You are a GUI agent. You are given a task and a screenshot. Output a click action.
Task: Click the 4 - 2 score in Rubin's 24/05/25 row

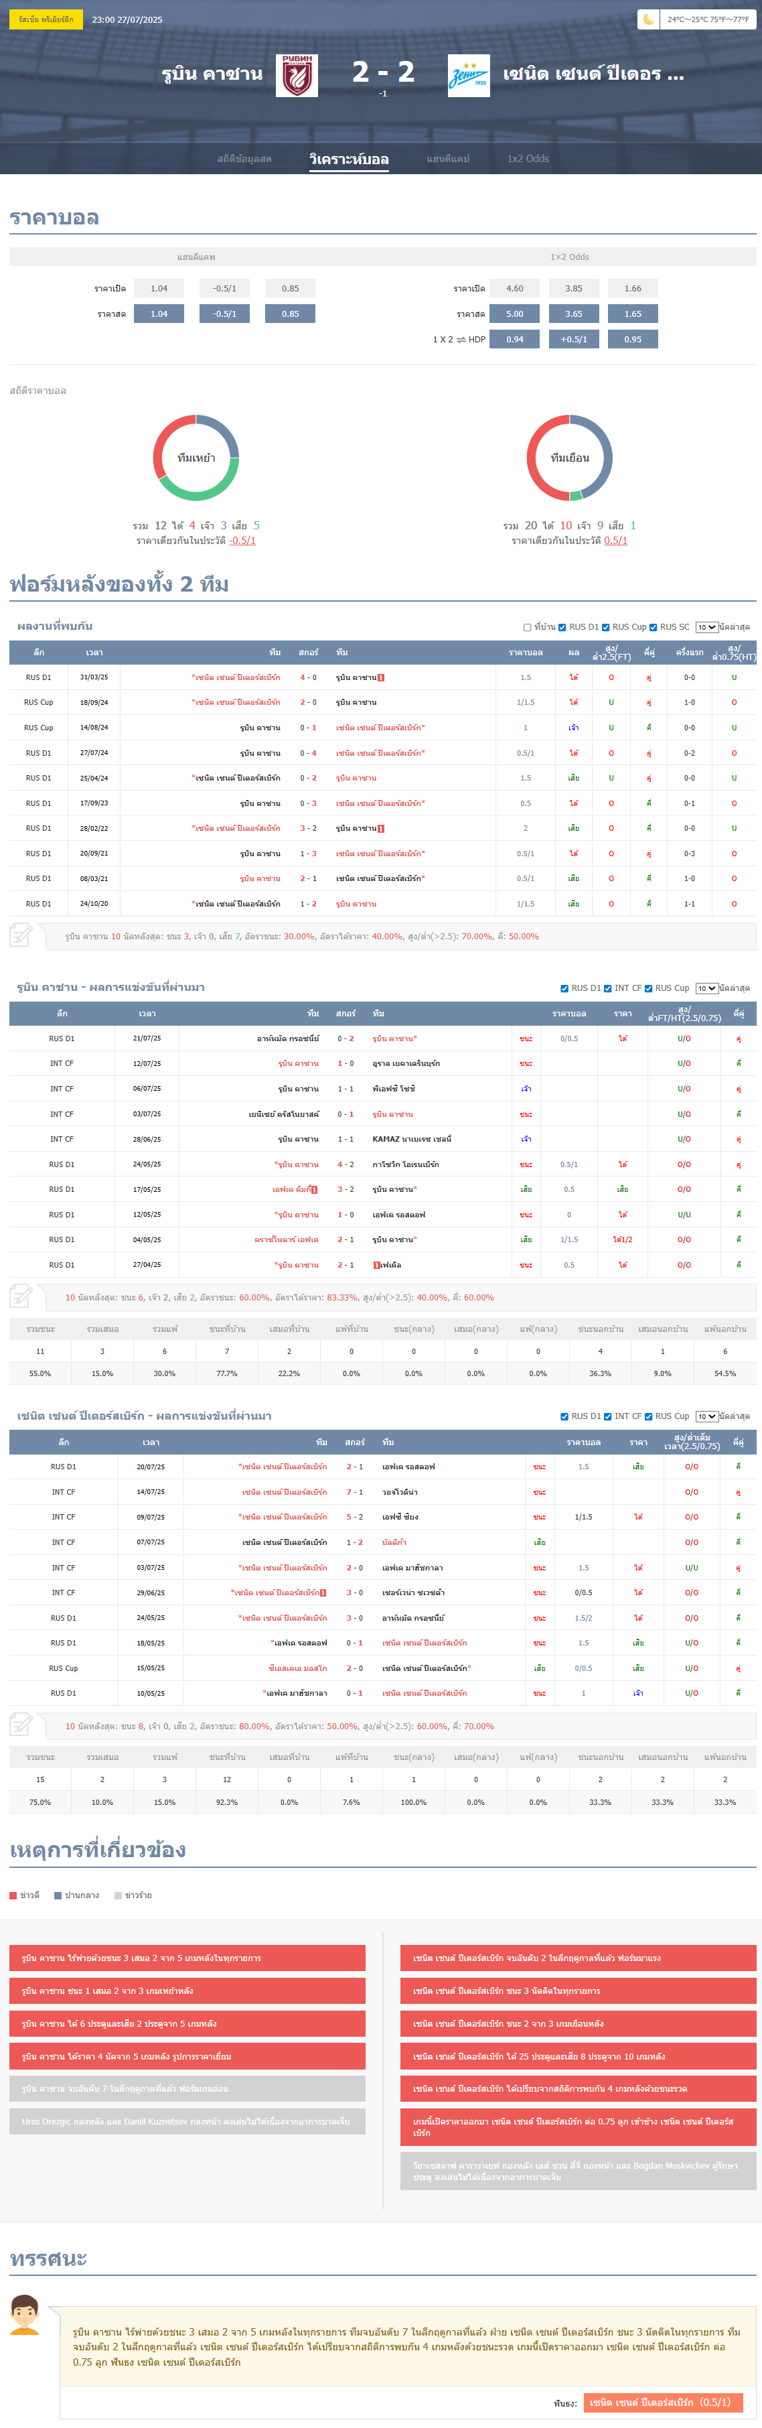[x=346, y=1164]
